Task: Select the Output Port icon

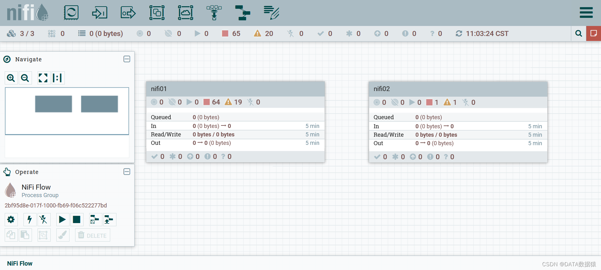Action: coord(128,13)
